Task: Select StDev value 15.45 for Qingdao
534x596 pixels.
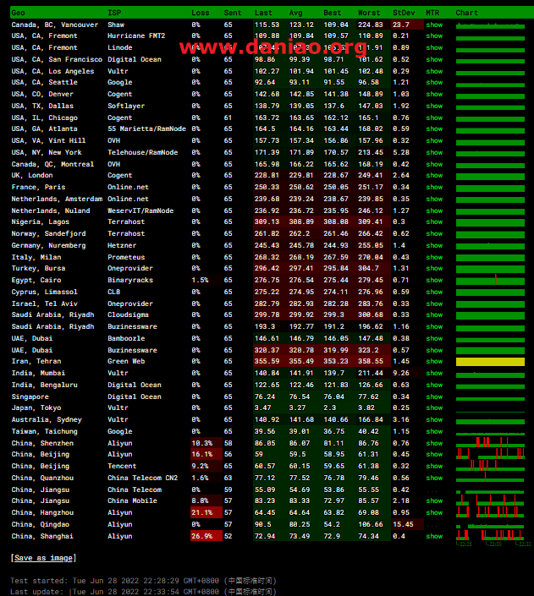Action: click(x=407, y=524)
